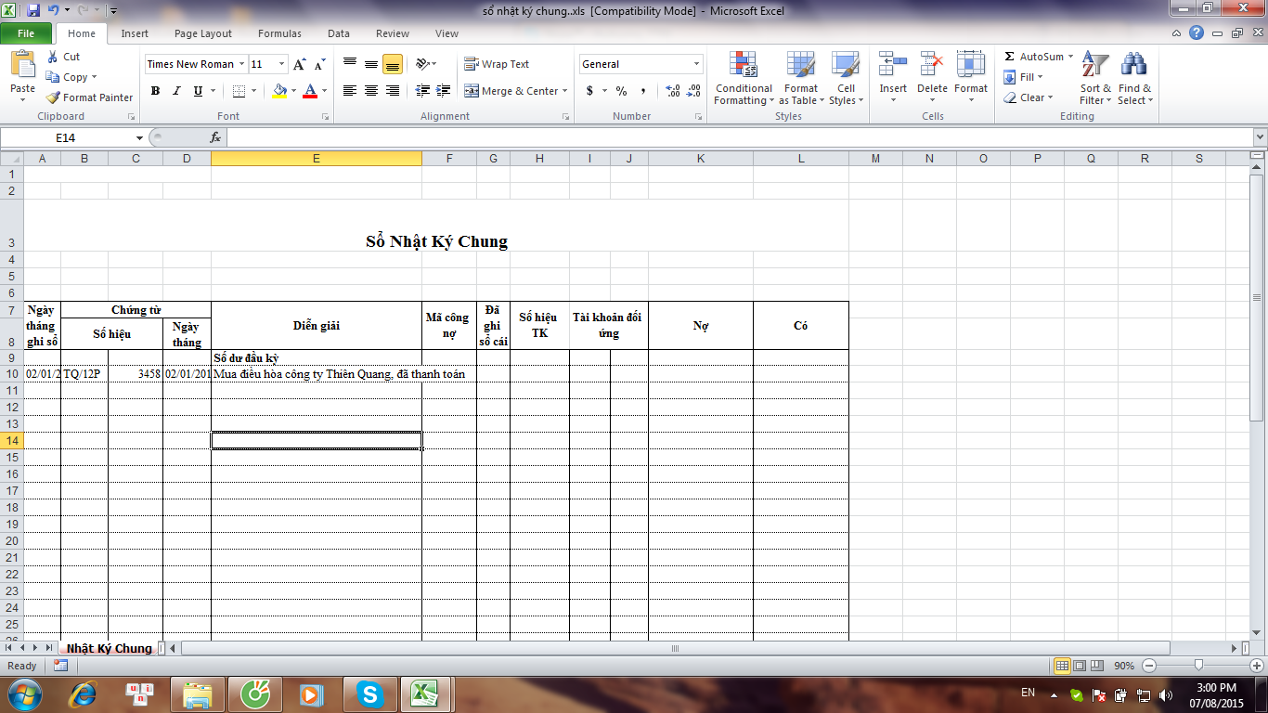
Task: Open Skype from the taskbar
Action: point(370,694)
